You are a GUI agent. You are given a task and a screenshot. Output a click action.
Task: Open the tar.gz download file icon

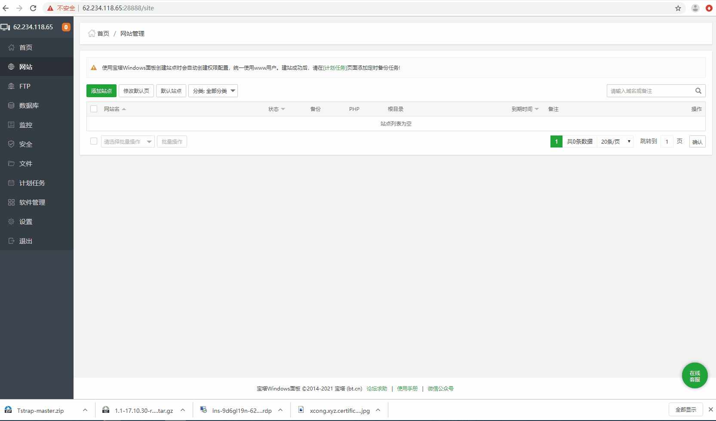106,410
